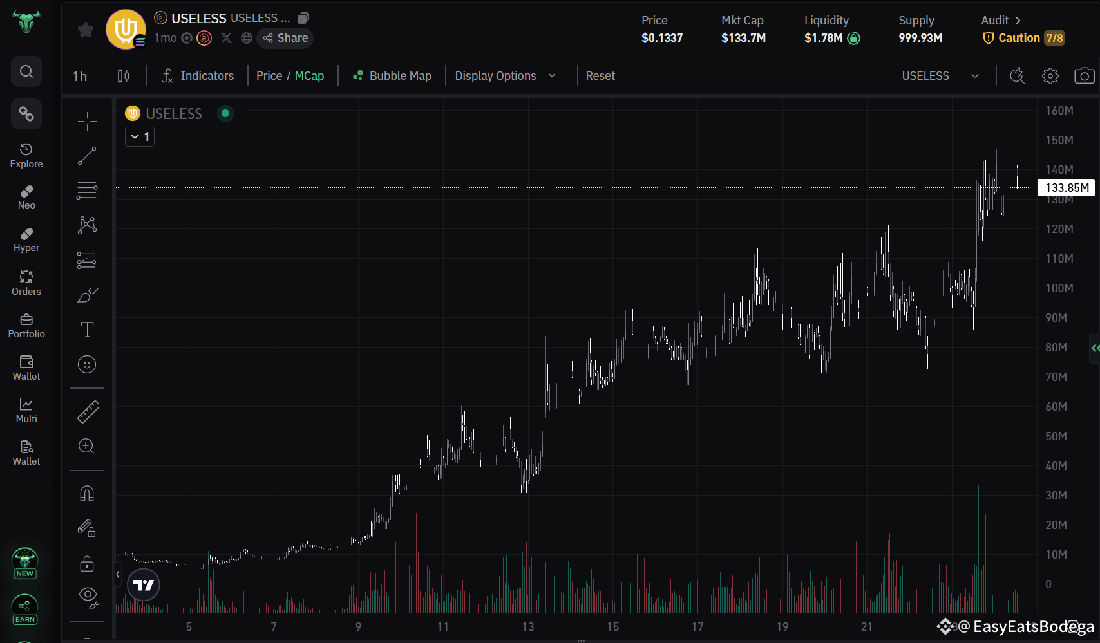This screenshot has width=1100, height=643.
Task: Open the Explore page
Action: tap(26, 156)
